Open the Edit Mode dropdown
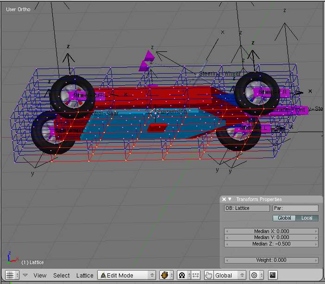Viewport: 325px width, 284px height. 126,275
